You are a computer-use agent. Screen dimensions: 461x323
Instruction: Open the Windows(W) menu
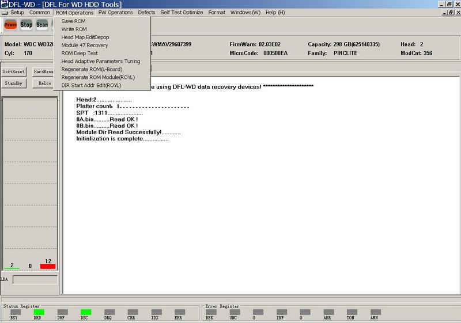[x=245, y=12]
